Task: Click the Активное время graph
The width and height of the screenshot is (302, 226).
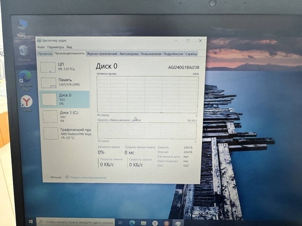Action: tap(148, 94)
